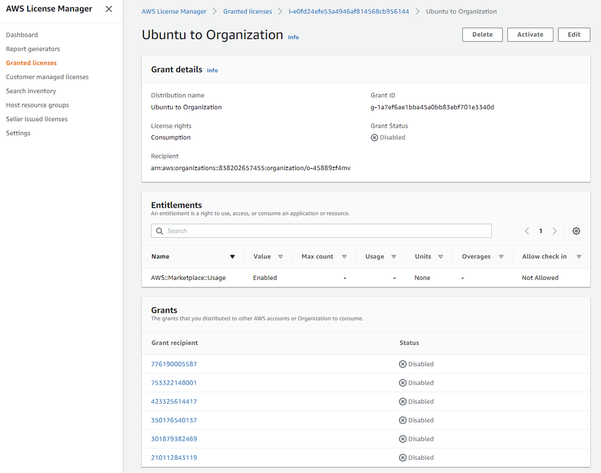Sort entitlements by Name column arrow
601x473 pixels.
(x=232, y=257)
